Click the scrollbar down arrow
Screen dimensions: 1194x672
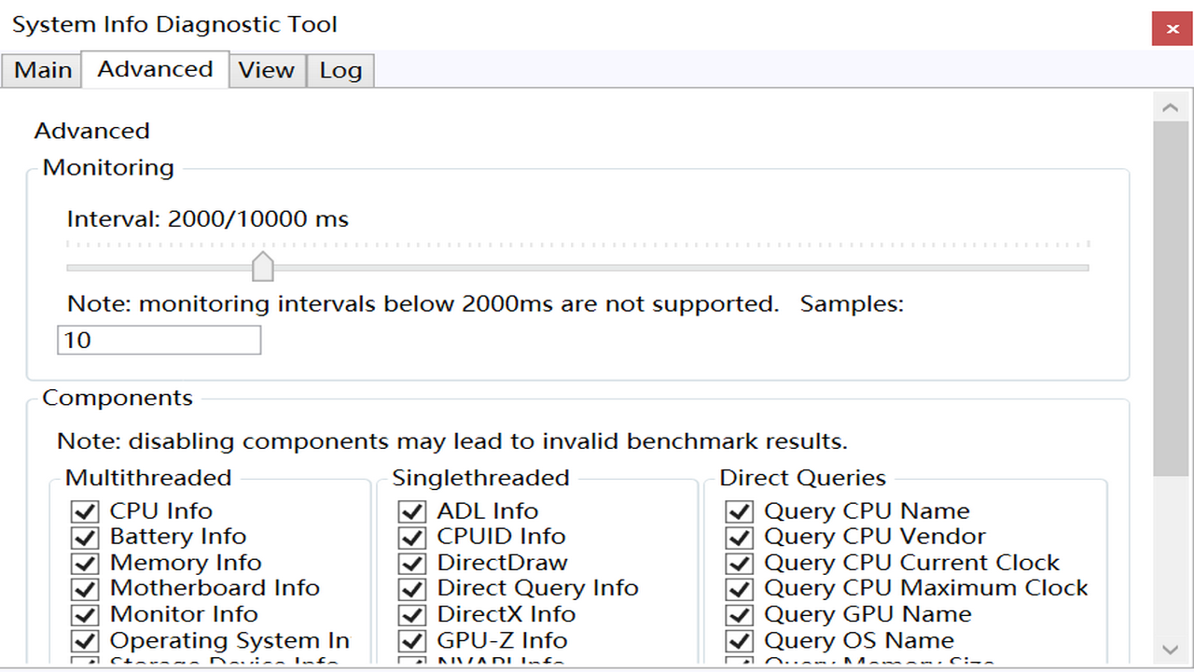(1171, 649)
